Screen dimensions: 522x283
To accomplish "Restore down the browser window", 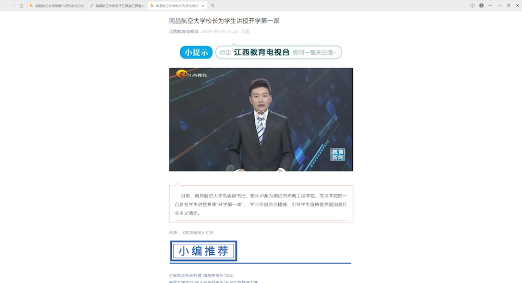I will 508,5.
